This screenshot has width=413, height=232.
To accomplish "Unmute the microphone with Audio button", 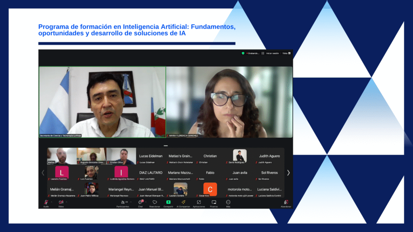I will click(46, 203).
